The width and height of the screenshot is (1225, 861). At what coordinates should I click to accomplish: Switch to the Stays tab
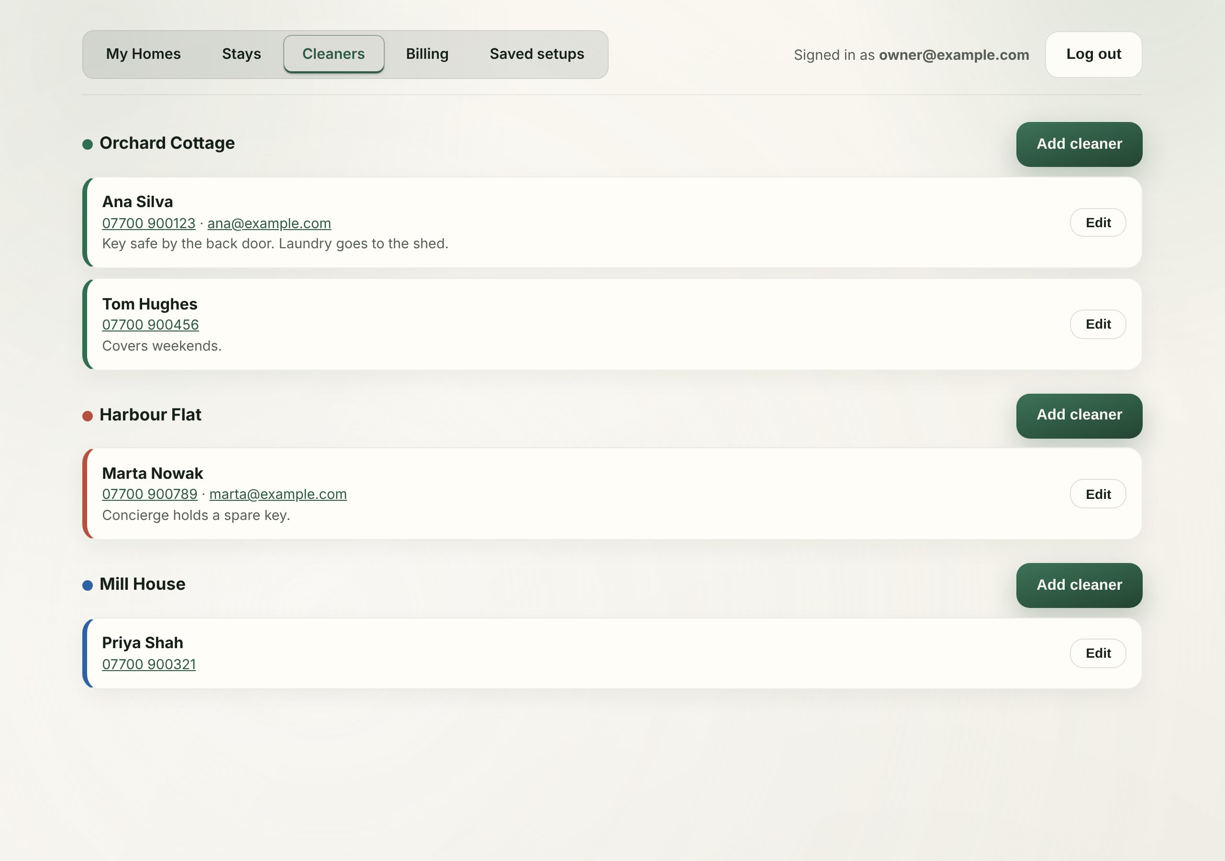241,54
